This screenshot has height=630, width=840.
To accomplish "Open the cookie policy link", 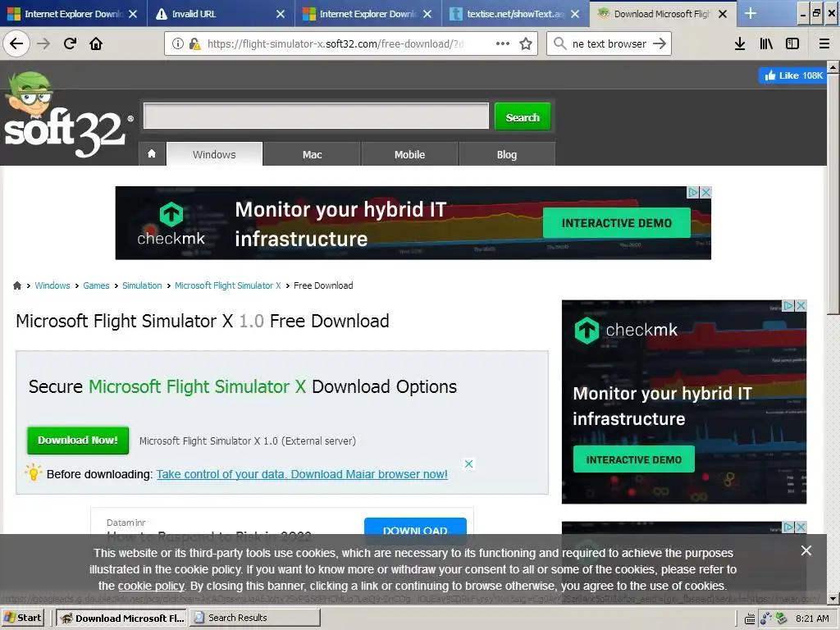I will (151, 586).
